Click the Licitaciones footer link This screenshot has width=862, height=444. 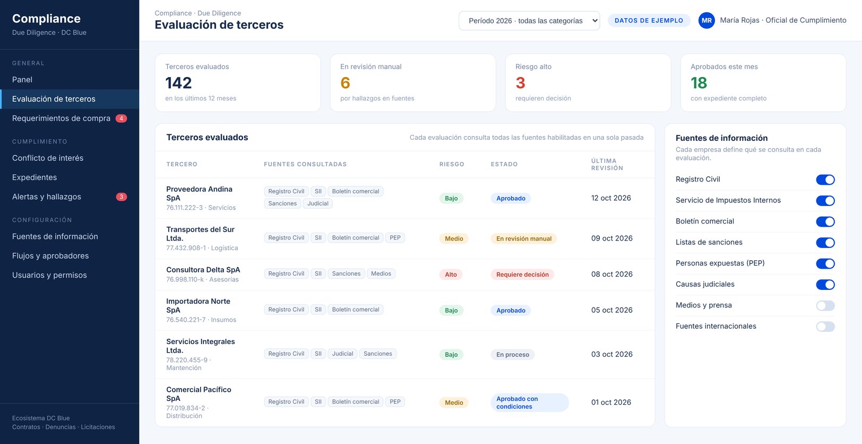(x=98, y=427)
